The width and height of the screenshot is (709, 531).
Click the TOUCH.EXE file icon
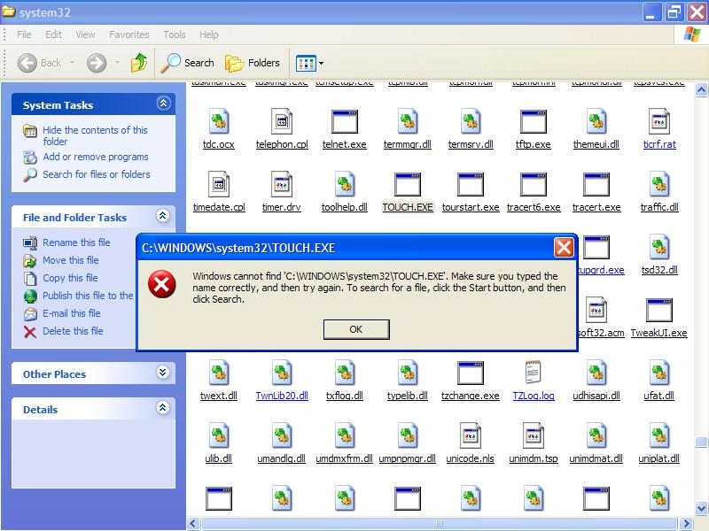pyautogui.click(x=408, y=184)
